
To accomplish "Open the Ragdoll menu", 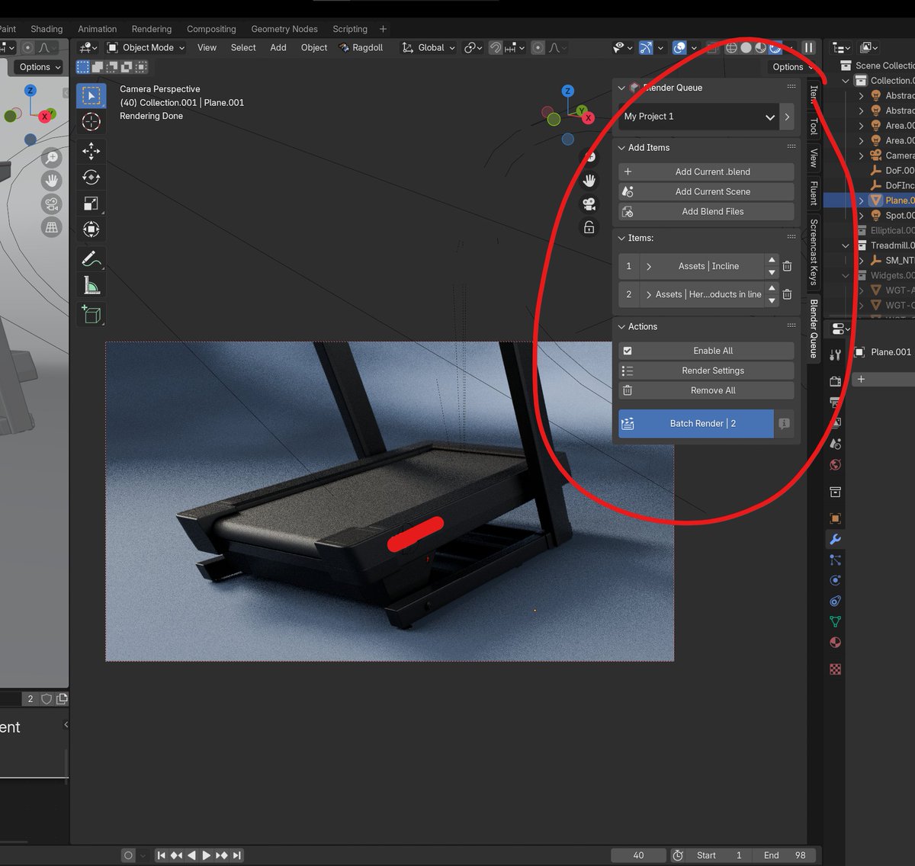I will tap(361, 47).
